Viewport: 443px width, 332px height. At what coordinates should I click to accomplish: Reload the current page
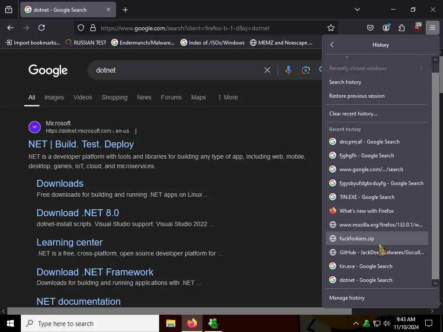pyautogui.click(x=42, y=28)
